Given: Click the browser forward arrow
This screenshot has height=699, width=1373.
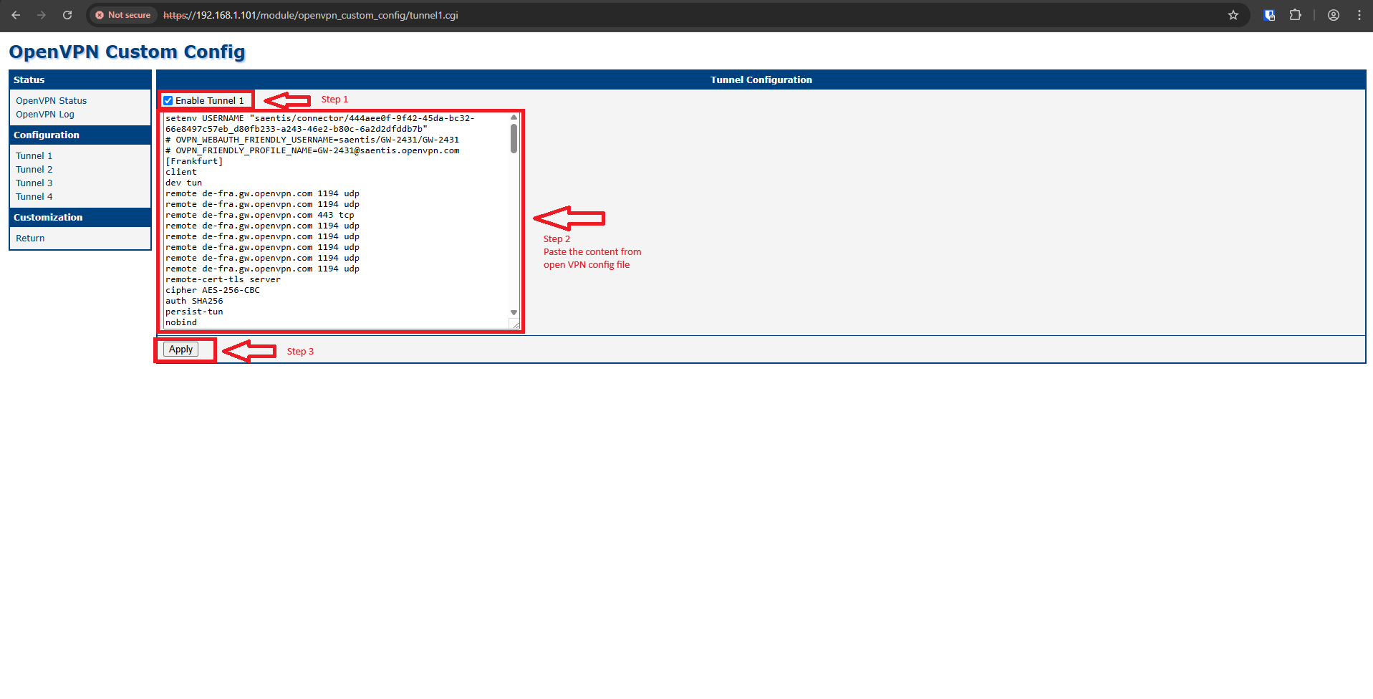Looking at the screenshot, I should [42, 15].
